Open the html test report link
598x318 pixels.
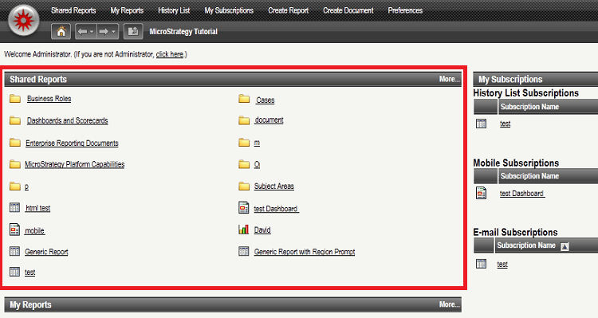tap(38, 208)
